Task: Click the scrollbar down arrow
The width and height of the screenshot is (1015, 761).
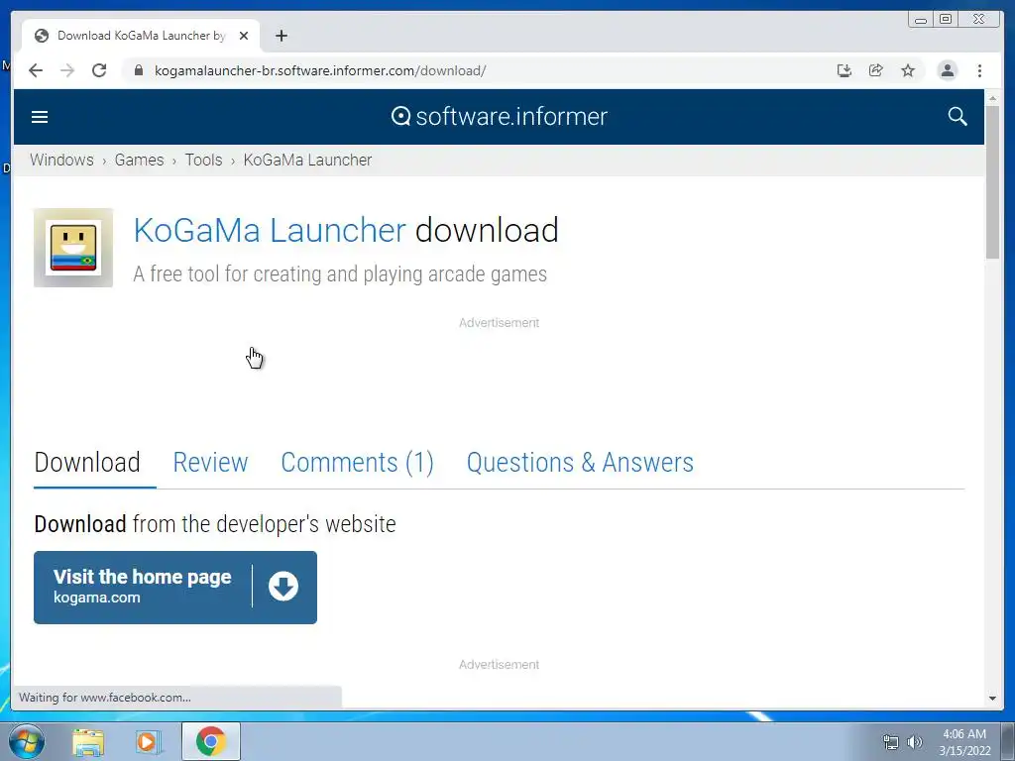Action: pyautogui.click(x=992, y=699)
